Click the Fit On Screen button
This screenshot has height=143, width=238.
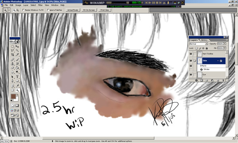pyautogui.click(x=89, y=10)
